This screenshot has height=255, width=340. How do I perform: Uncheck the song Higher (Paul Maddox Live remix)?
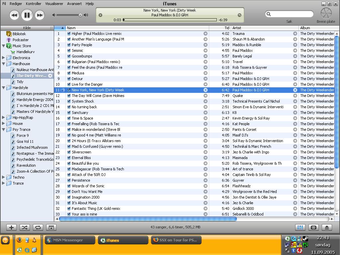pos(69,34)
